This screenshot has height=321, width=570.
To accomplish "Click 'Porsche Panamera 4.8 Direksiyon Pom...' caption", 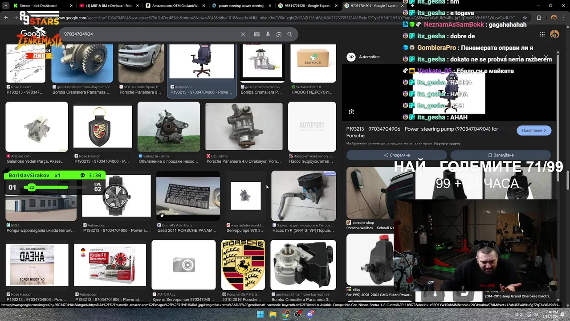I will pyautogui.click(x=244, y=161).
